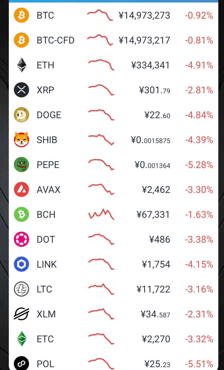This screenshot has width=224, height=370.
Task: View the BCH price sparkline chart
Action: (x=101, y=214)
